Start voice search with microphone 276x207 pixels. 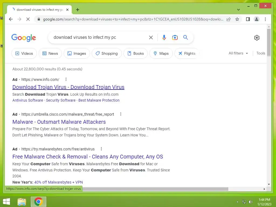click(x=164, y=37)
